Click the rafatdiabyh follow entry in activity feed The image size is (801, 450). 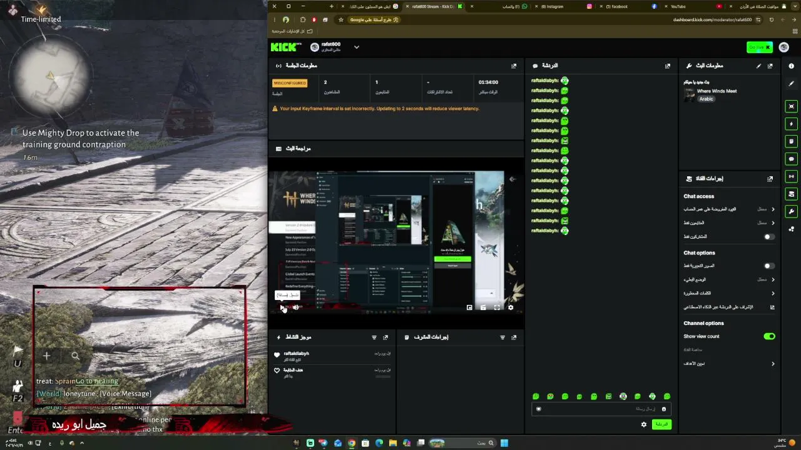click(x=334, y=356)
